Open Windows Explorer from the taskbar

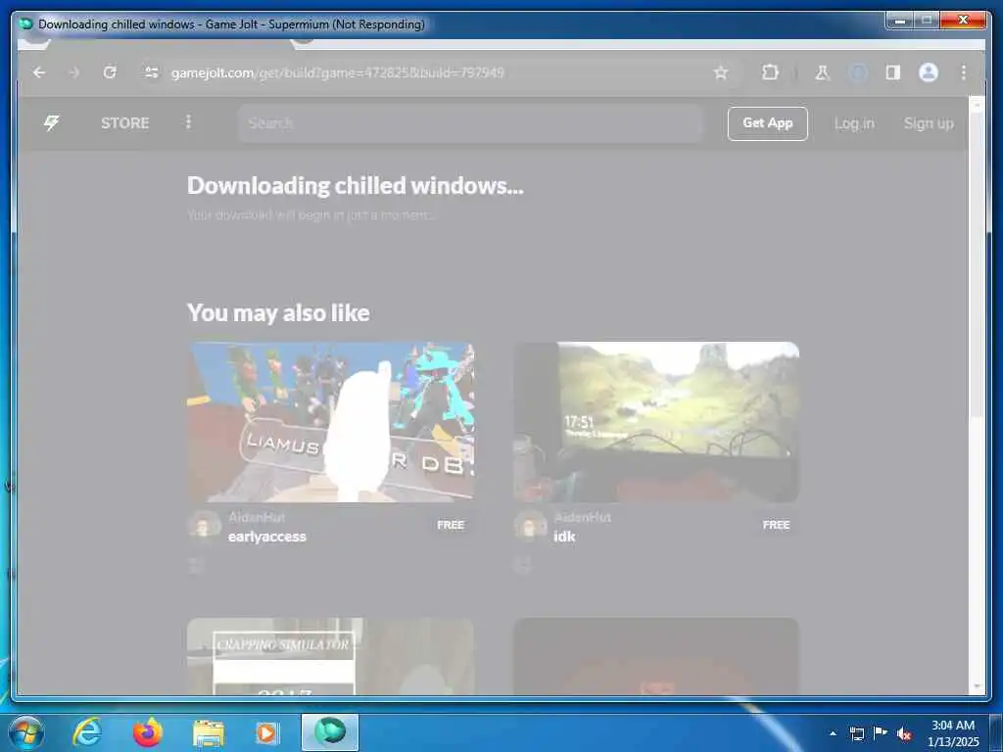point(209,733)
